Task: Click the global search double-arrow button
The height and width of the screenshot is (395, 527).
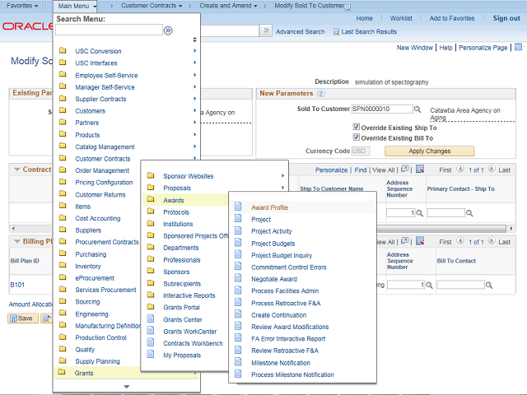Action: coord(266,30)
